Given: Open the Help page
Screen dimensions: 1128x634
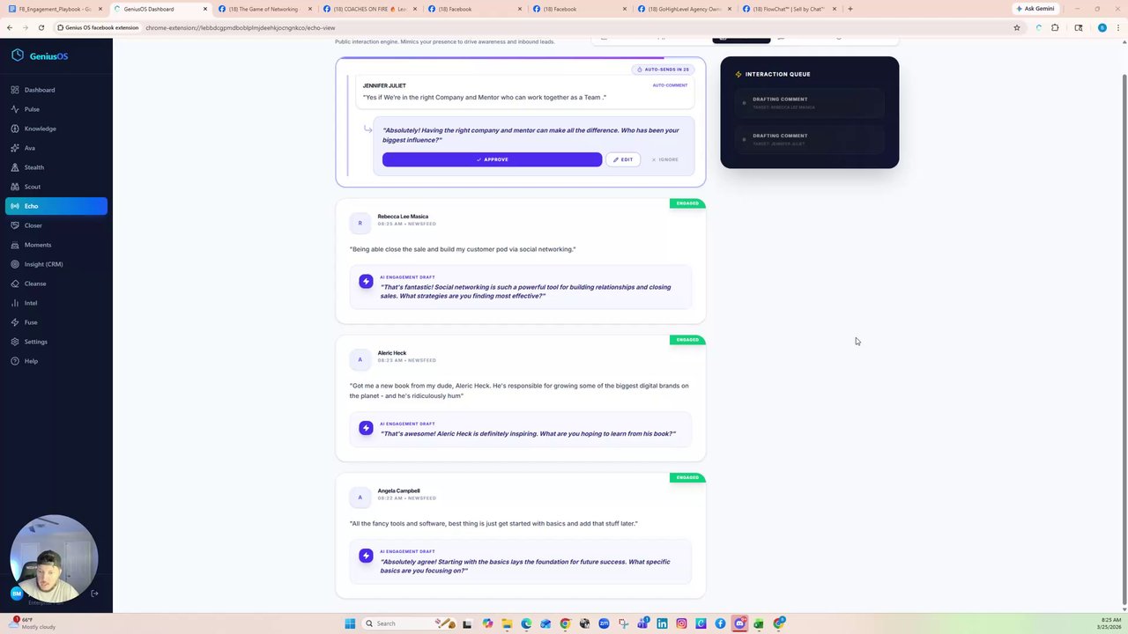Looking at the screenshot, I should [x=56, y=361].
